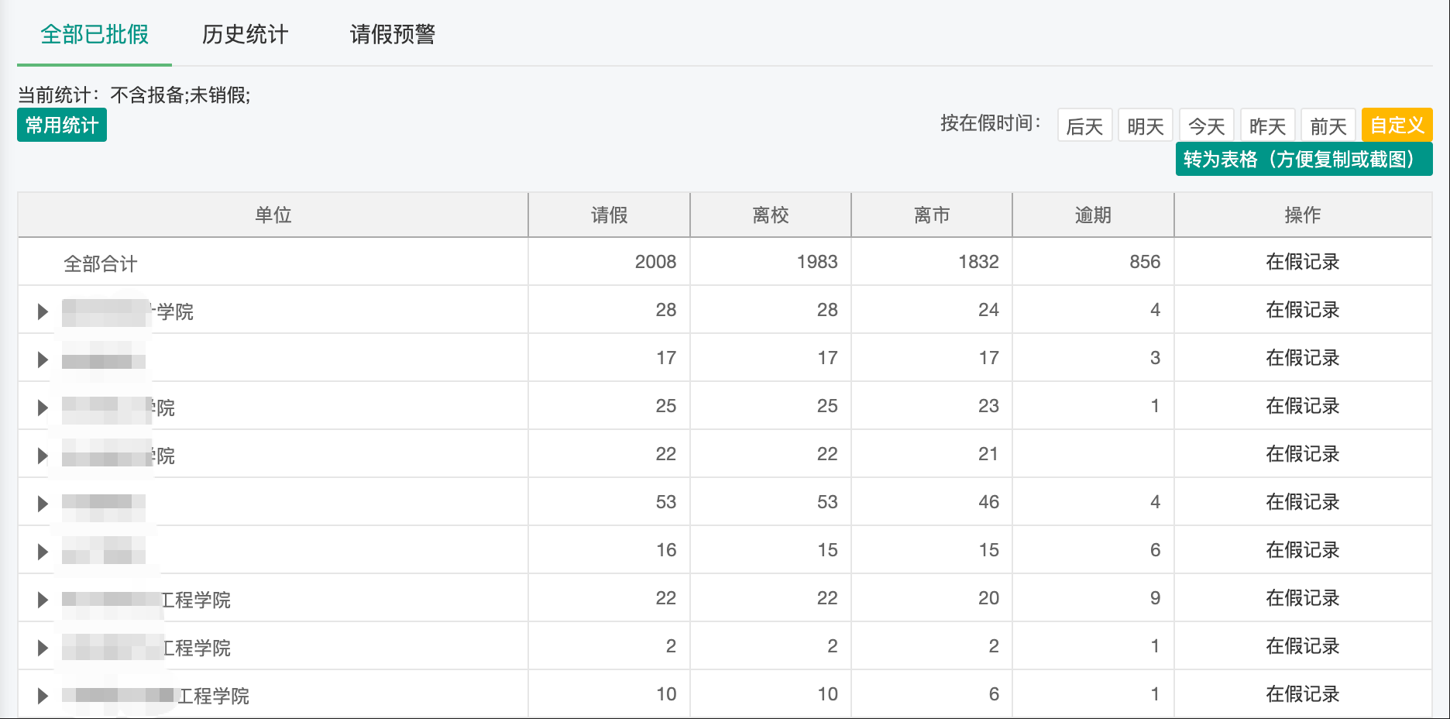
Task: Open 在假记录 for row with 逾期 9
Action: click(x=1303, y=598)
